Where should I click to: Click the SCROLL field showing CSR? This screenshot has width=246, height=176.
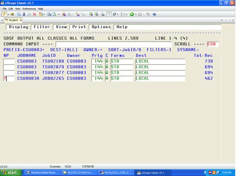coord(213,44)
